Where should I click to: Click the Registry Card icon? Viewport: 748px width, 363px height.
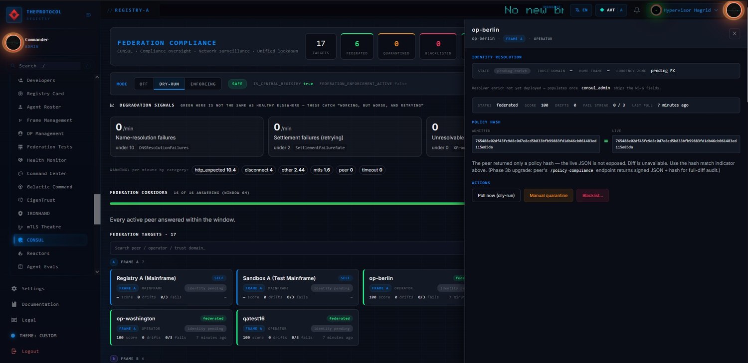[x=21, y=94]
